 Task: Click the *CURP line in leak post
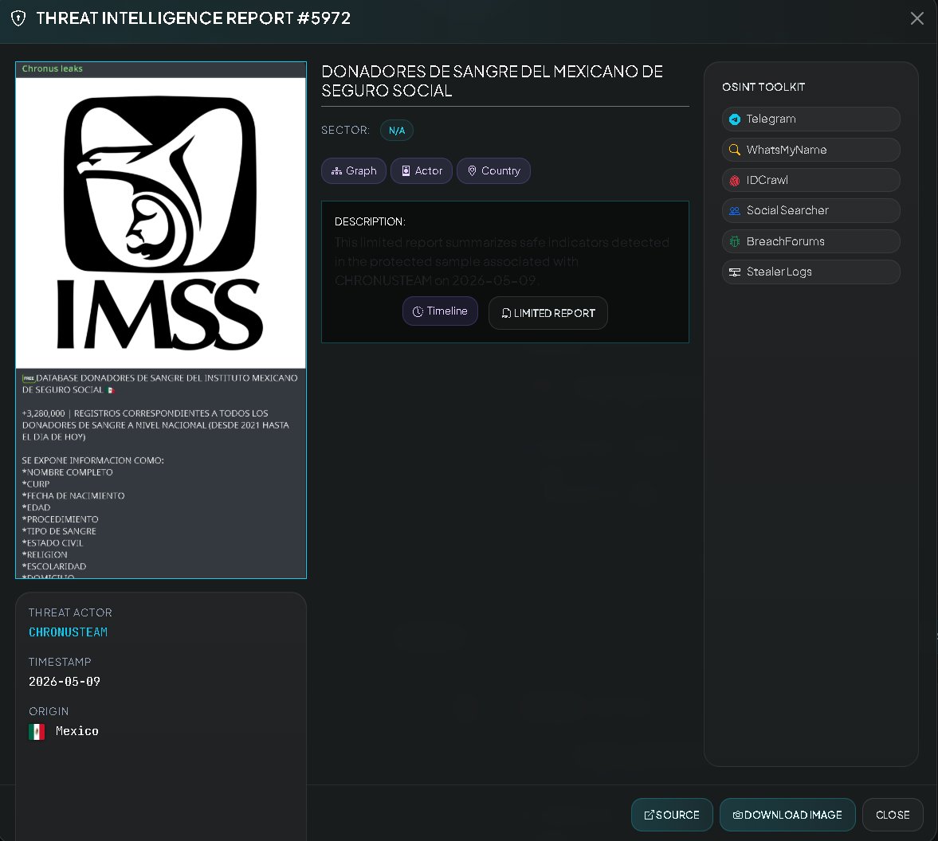pyautogui.click(x=36, y=484)
